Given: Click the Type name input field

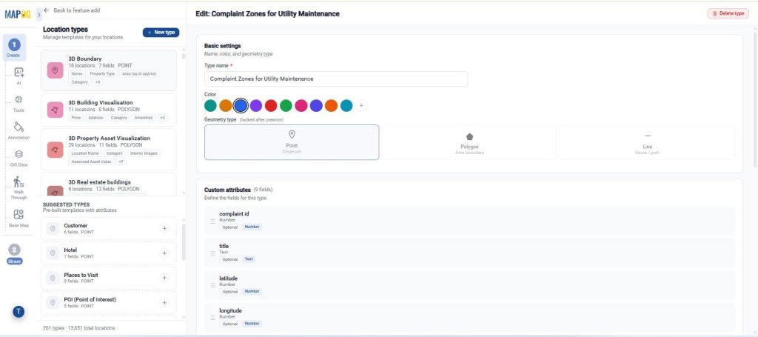Looking at the screenshot, I should coord(336,79).
